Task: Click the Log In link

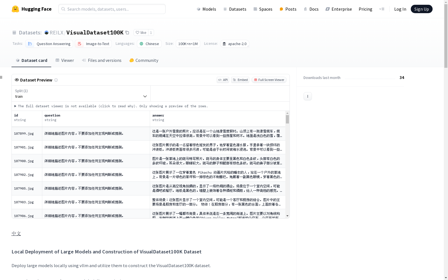Action: point(400,9)
